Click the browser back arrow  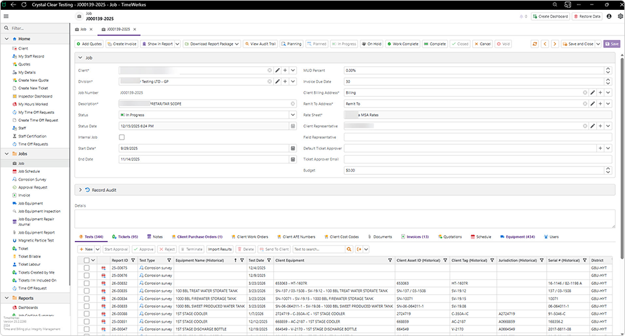[x=14, y=5]
